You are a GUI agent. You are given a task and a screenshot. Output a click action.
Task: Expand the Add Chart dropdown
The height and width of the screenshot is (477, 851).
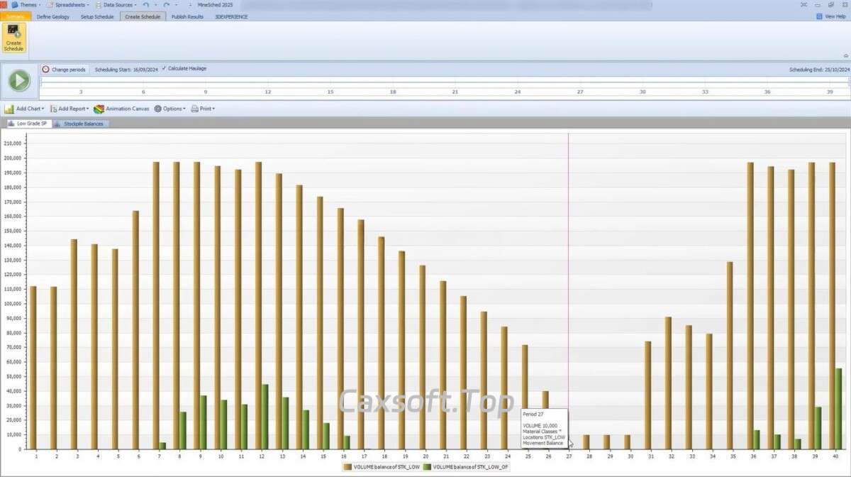click(24, 109)
